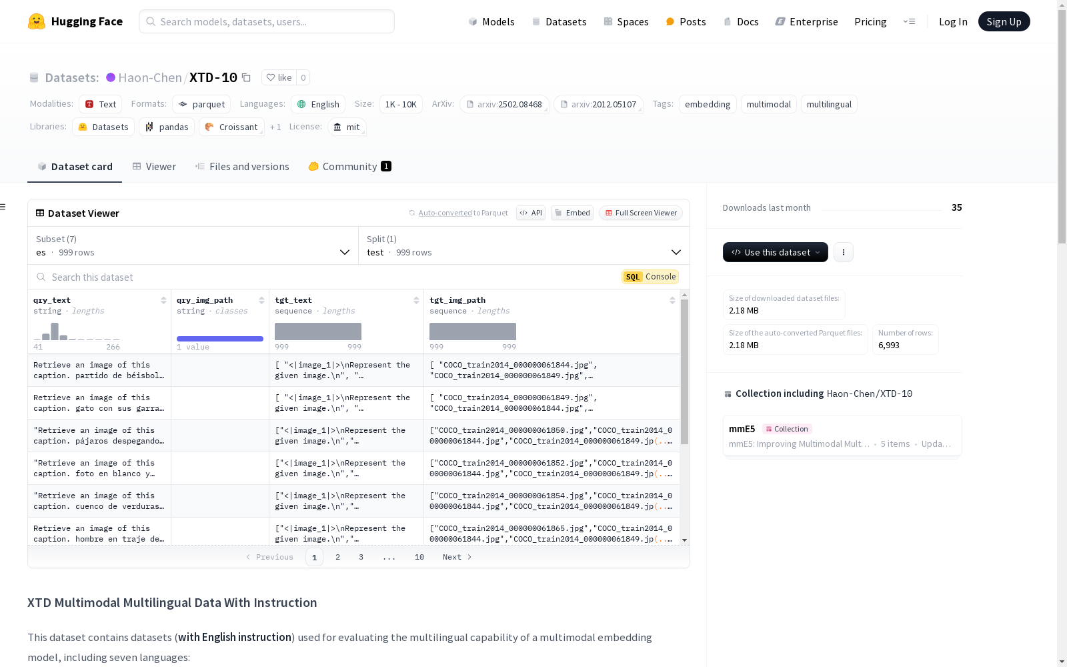Screen dimensions: 1067x667
Task: Open Enterprise in the top menu
Action: tap(806, 21)
